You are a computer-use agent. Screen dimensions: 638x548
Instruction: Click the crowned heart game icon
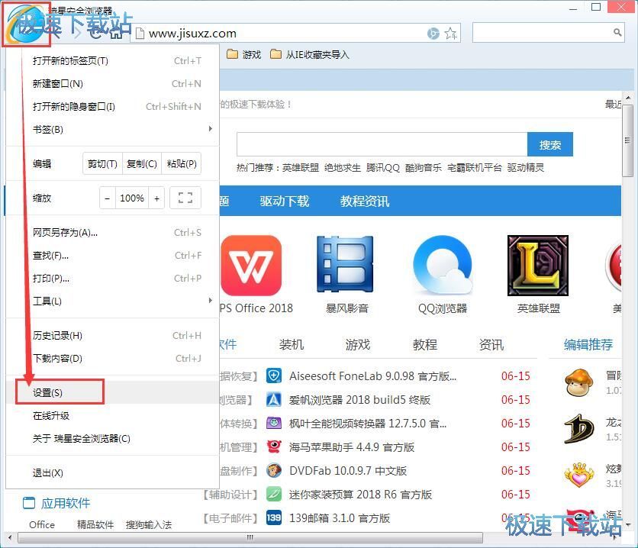(x=579, y=475)
